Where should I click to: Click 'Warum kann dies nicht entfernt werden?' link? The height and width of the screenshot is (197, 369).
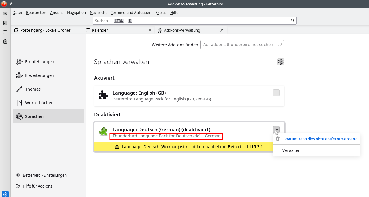[320, 139]
